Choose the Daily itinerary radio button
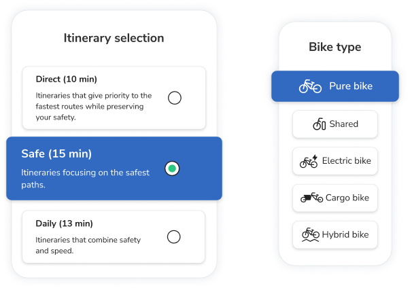 [x=174, y=236]
